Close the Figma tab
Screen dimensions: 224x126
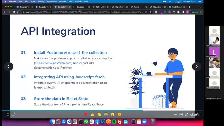(146, 7)
